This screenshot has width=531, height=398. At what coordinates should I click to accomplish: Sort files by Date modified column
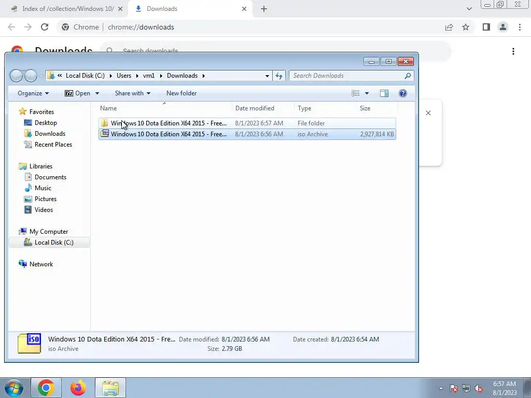coord(263,108)
